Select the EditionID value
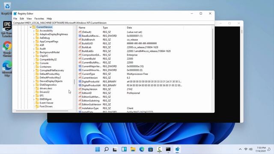 (86, 93)
